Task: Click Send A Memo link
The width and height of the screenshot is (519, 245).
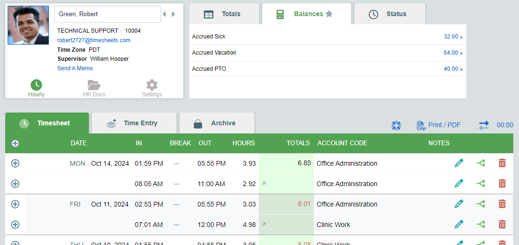Action: [75, 68]
